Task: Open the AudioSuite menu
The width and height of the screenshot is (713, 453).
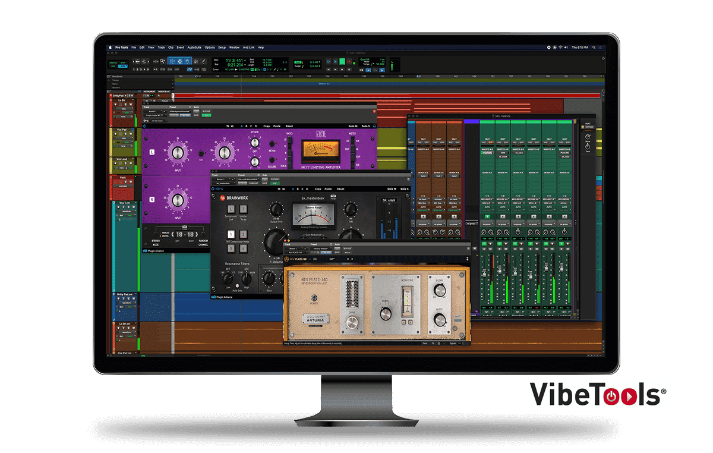Action: pyautogui.click(x=194, y=47)
